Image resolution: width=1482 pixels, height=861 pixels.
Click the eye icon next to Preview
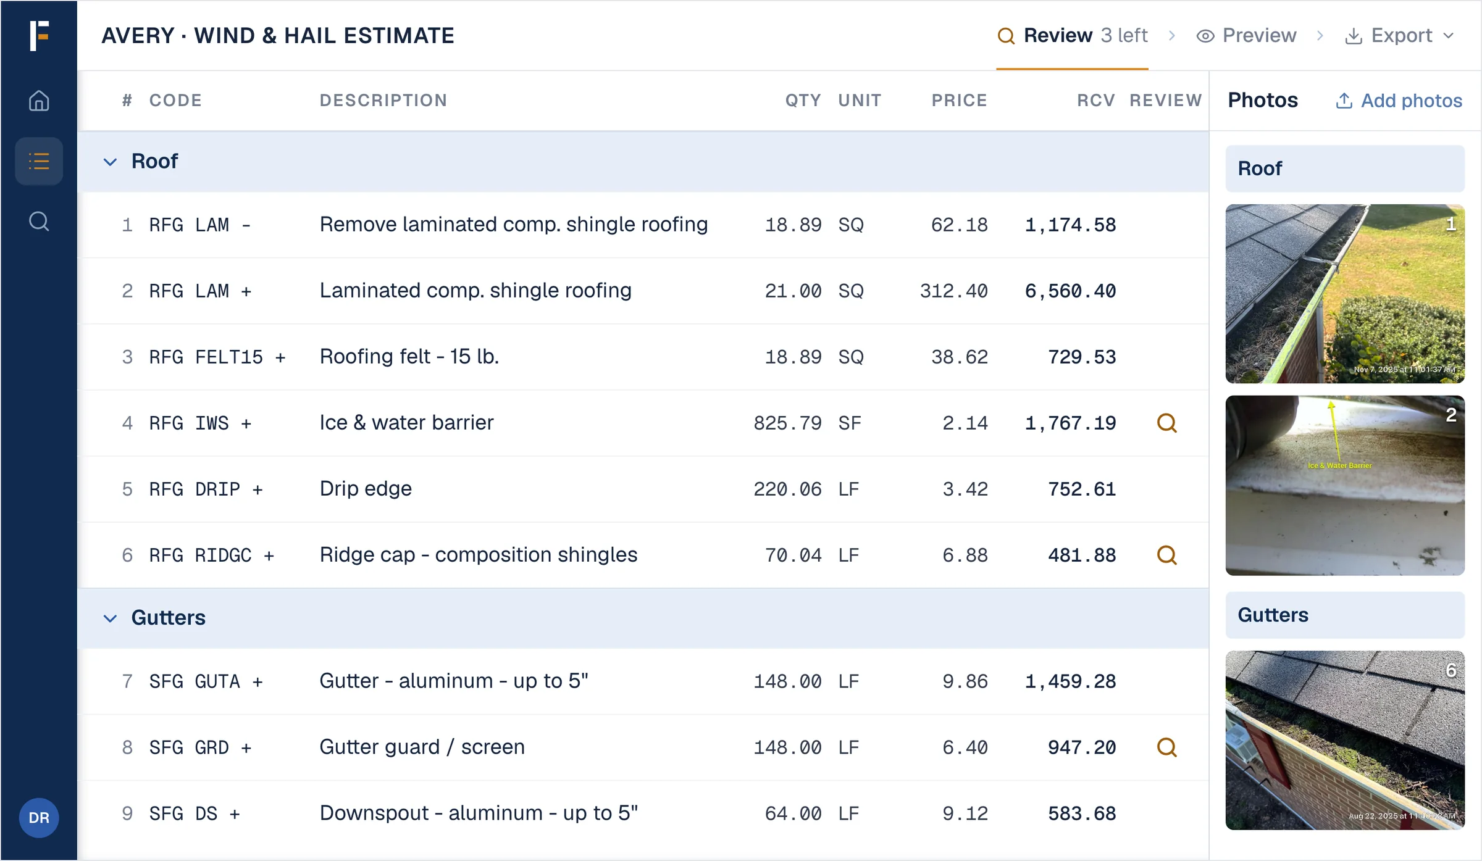click(1205, 36)
